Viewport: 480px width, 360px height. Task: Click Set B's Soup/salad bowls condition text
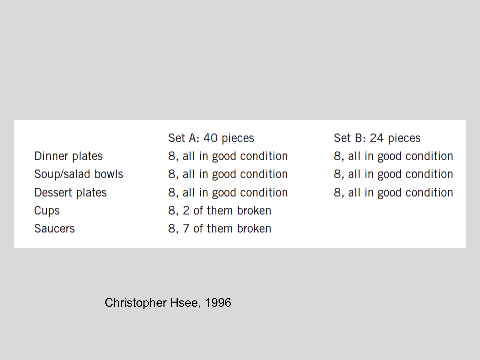tap(393, 174)
